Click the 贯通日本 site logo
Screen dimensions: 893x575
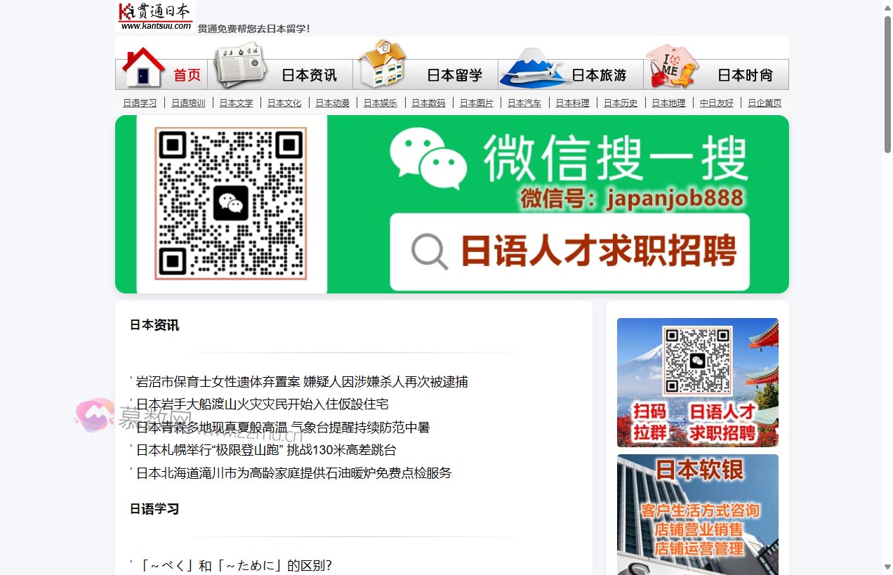(155, 16)
